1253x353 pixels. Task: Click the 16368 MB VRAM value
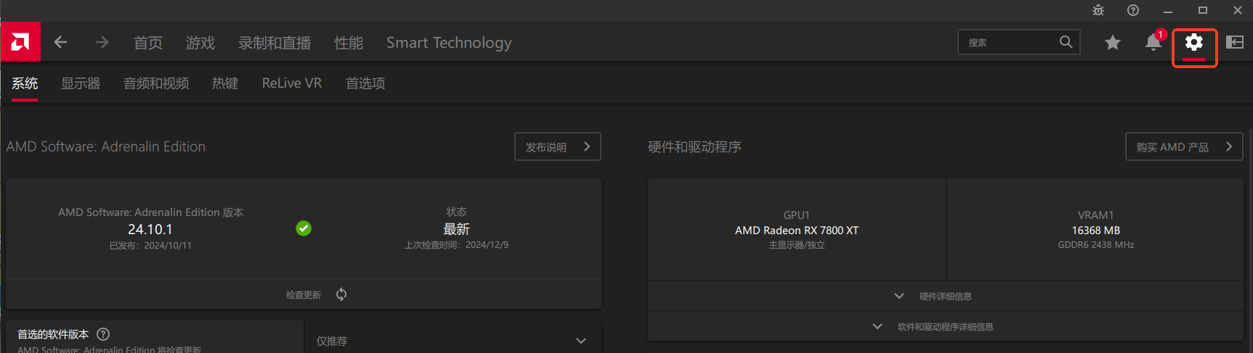(1096, 231)
